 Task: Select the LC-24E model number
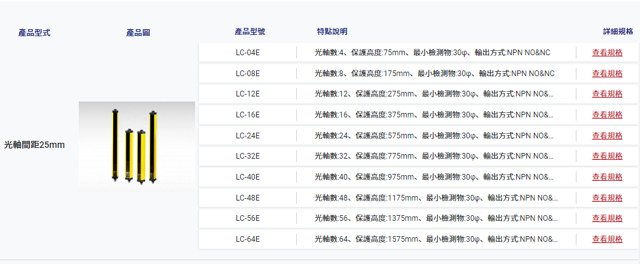coord(248,136)
